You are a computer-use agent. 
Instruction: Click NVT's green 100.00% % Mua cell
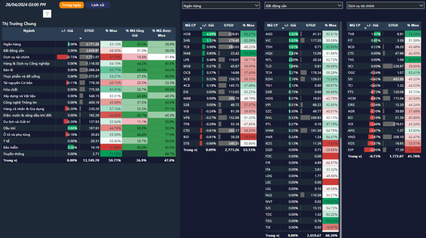tap(331, 201)
